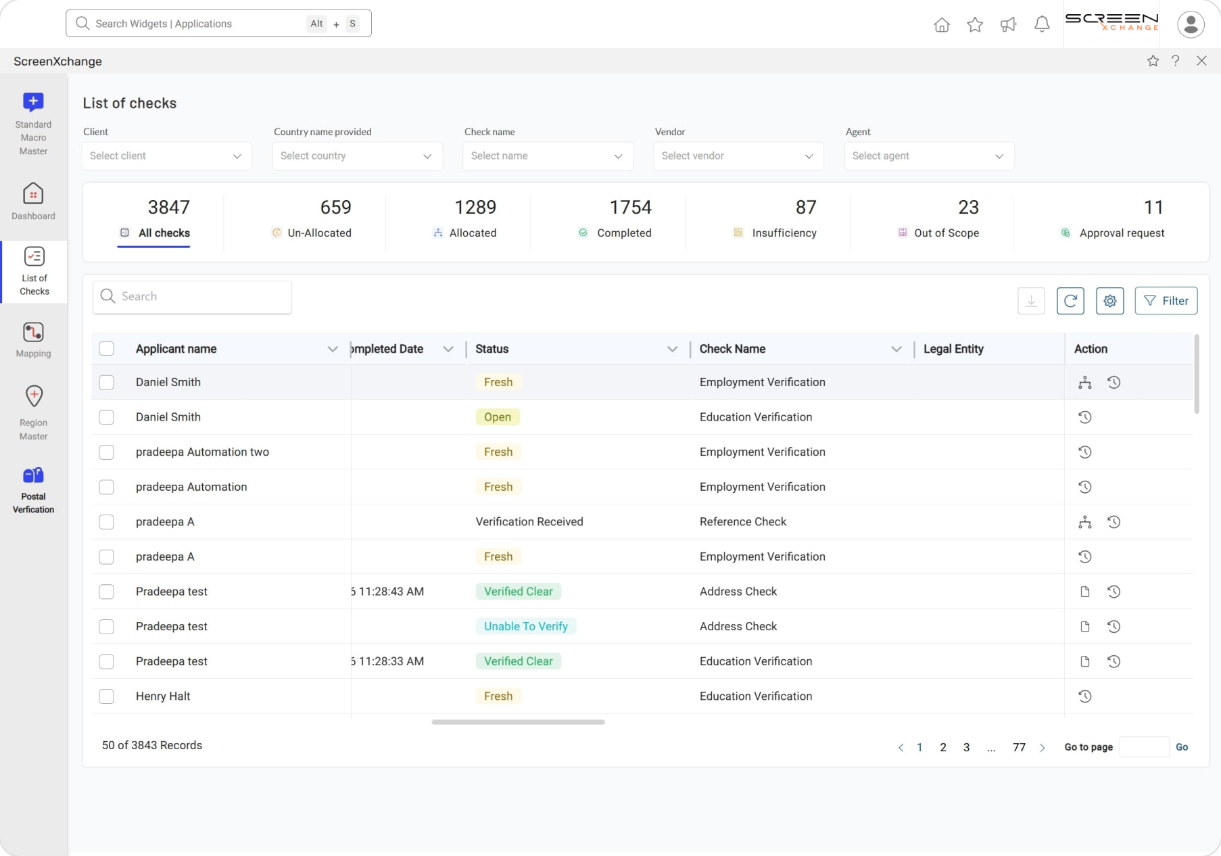This screenshot has height=856, width=1221.
Task: View the Insufficiency checks tab
Action: [776, 233]
